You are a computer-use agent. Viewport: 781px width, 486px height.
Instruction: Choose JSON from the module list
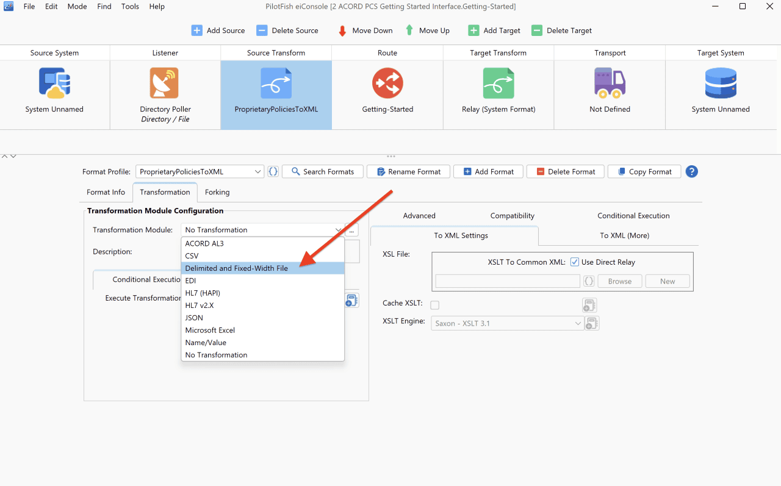pyautogui.click(x=263, y=318)
